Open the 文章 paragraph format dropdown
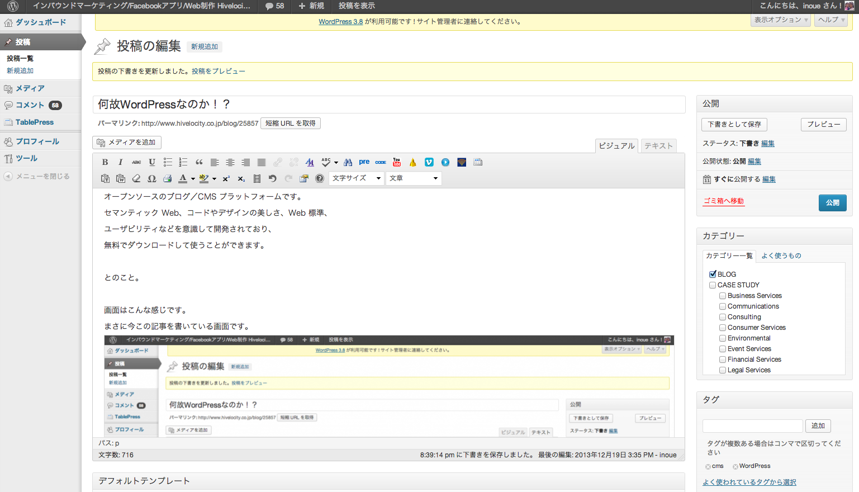 (x=414, y=178)
